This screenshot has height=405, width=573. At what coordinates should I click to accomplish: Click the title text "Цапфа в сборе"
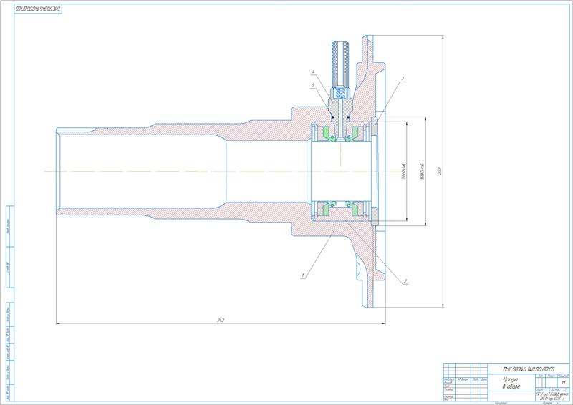tap(511, 383)
